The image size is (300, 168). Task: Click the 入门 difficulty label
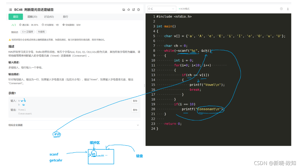point(14,25)
